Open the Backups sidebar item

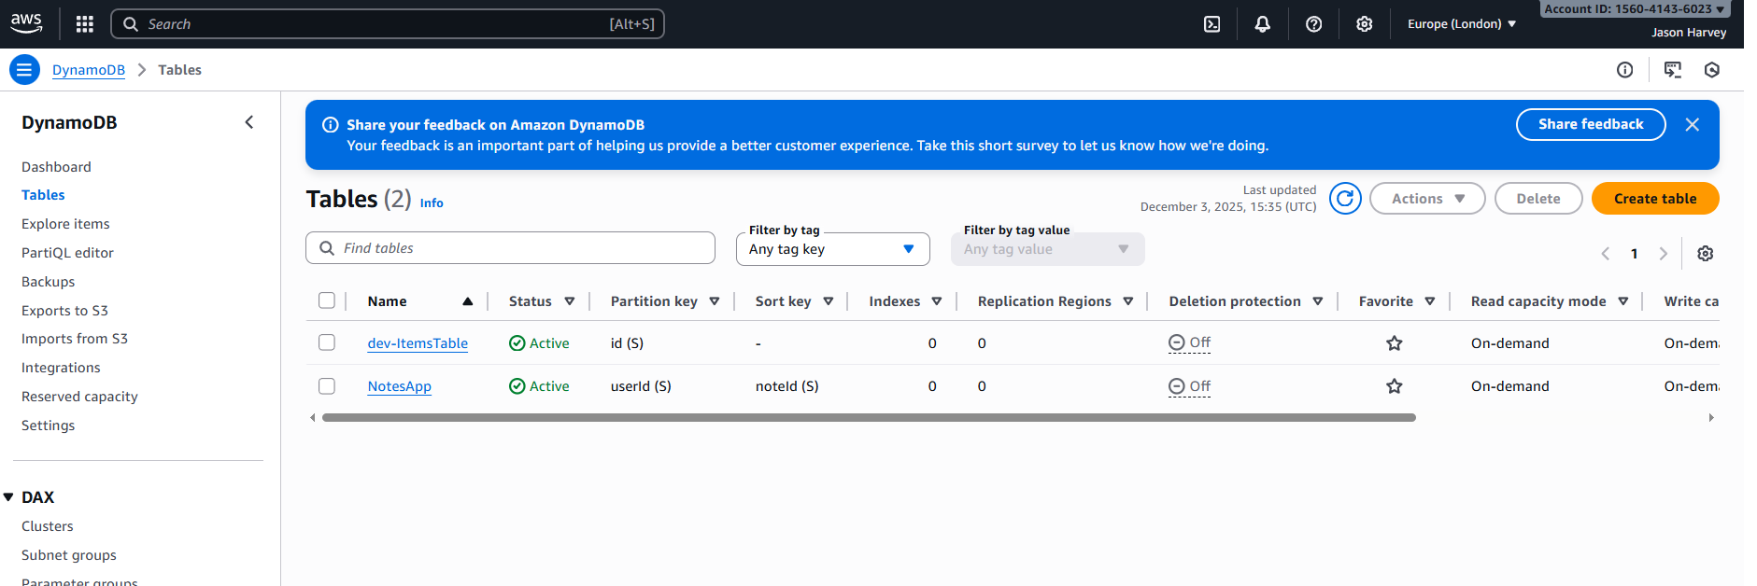(x=48, y=282)
